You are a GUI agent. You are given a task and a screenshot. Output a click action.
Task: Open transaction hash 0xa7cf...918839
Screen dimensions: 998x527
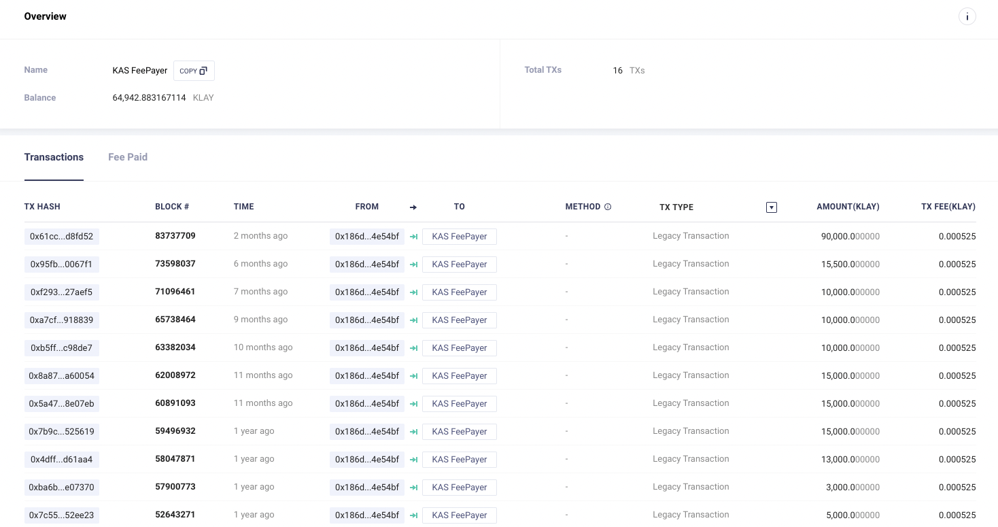click(x=62, y=320)
